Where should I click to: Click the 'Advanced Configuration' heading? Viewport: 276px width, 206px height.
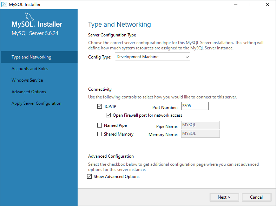click(x=111, y=156)
